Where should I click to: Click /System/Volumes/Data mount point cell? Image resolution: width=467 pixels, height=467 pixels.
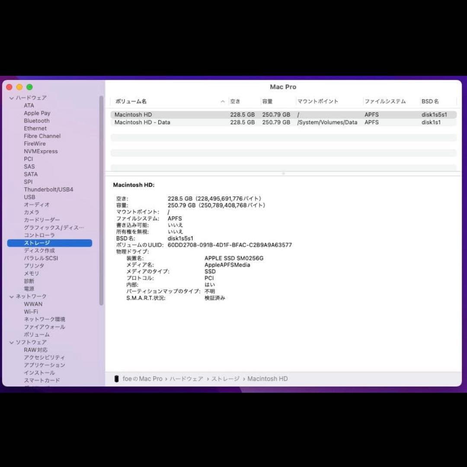point(327,122)
